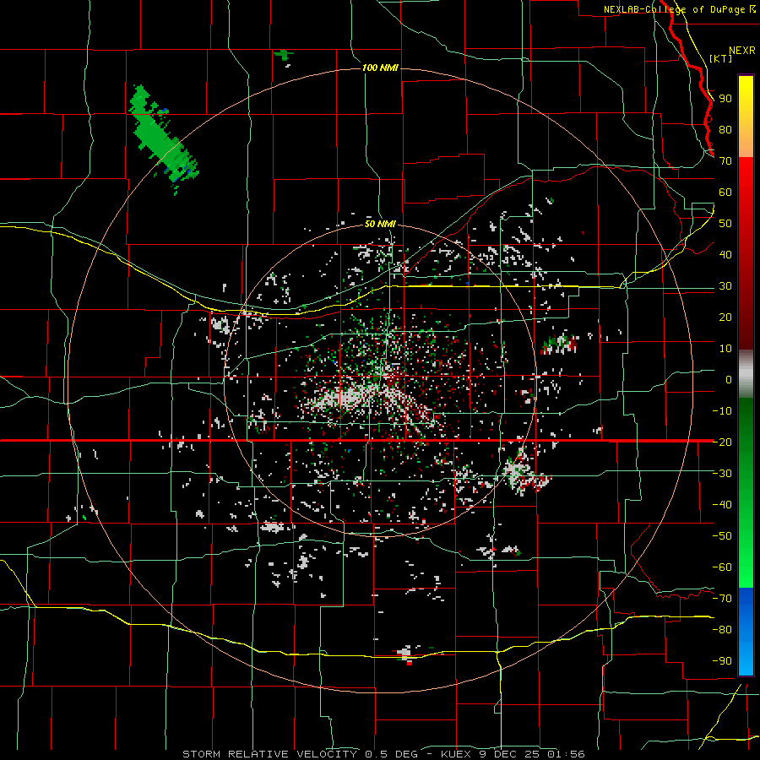Click the -10 scale value
This screenshot has height=760, width=760.
pos(722,411)
